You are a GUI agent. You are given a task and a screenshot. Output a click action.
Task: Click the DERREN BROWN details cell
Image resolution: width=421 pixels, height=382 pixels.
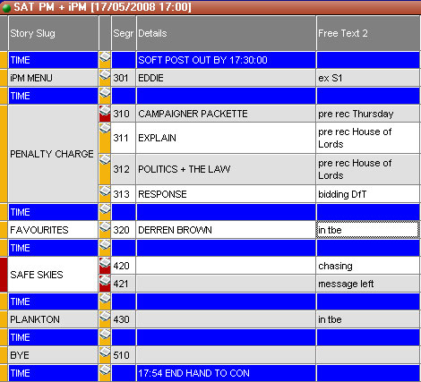[x=226, y=230]
